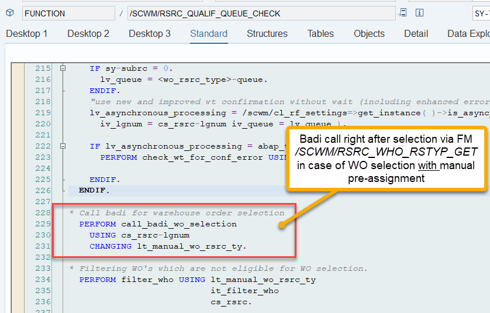Click the navigate-to-source icon next to function name
Image resolution: width=490 pixels, height=313 pixels.
[x=402, y=13]
